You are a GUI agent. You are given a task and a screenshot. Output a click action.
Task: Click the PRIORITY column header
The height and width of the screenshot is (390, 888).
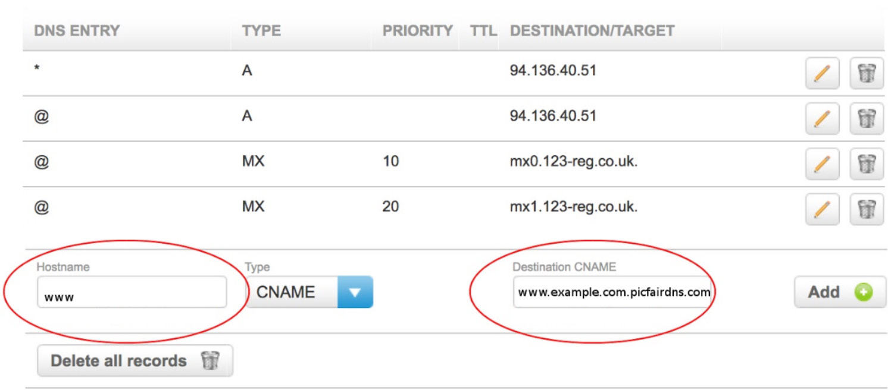(417, 31)
